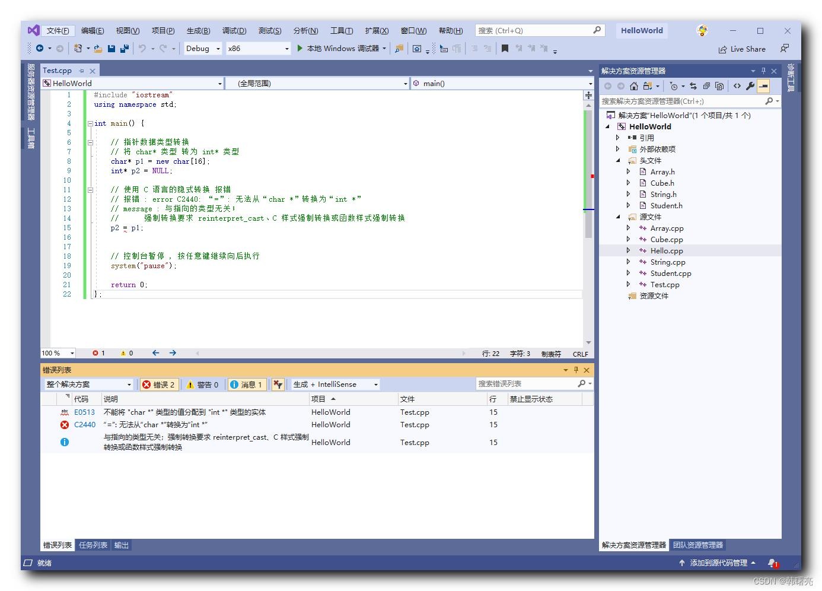Open the feedback icon near Live Share
The width and height of the screenshot is (822, 591).
[785, 49]
